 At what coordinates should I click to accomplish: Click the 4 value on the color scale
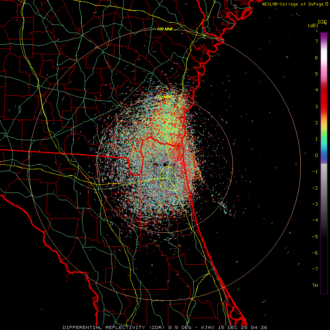(x=316, y=90)
